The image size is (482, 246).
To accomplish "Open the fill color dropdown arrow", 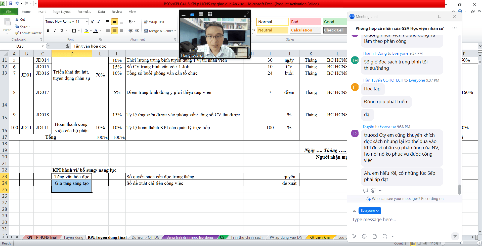I will point(91,31).
